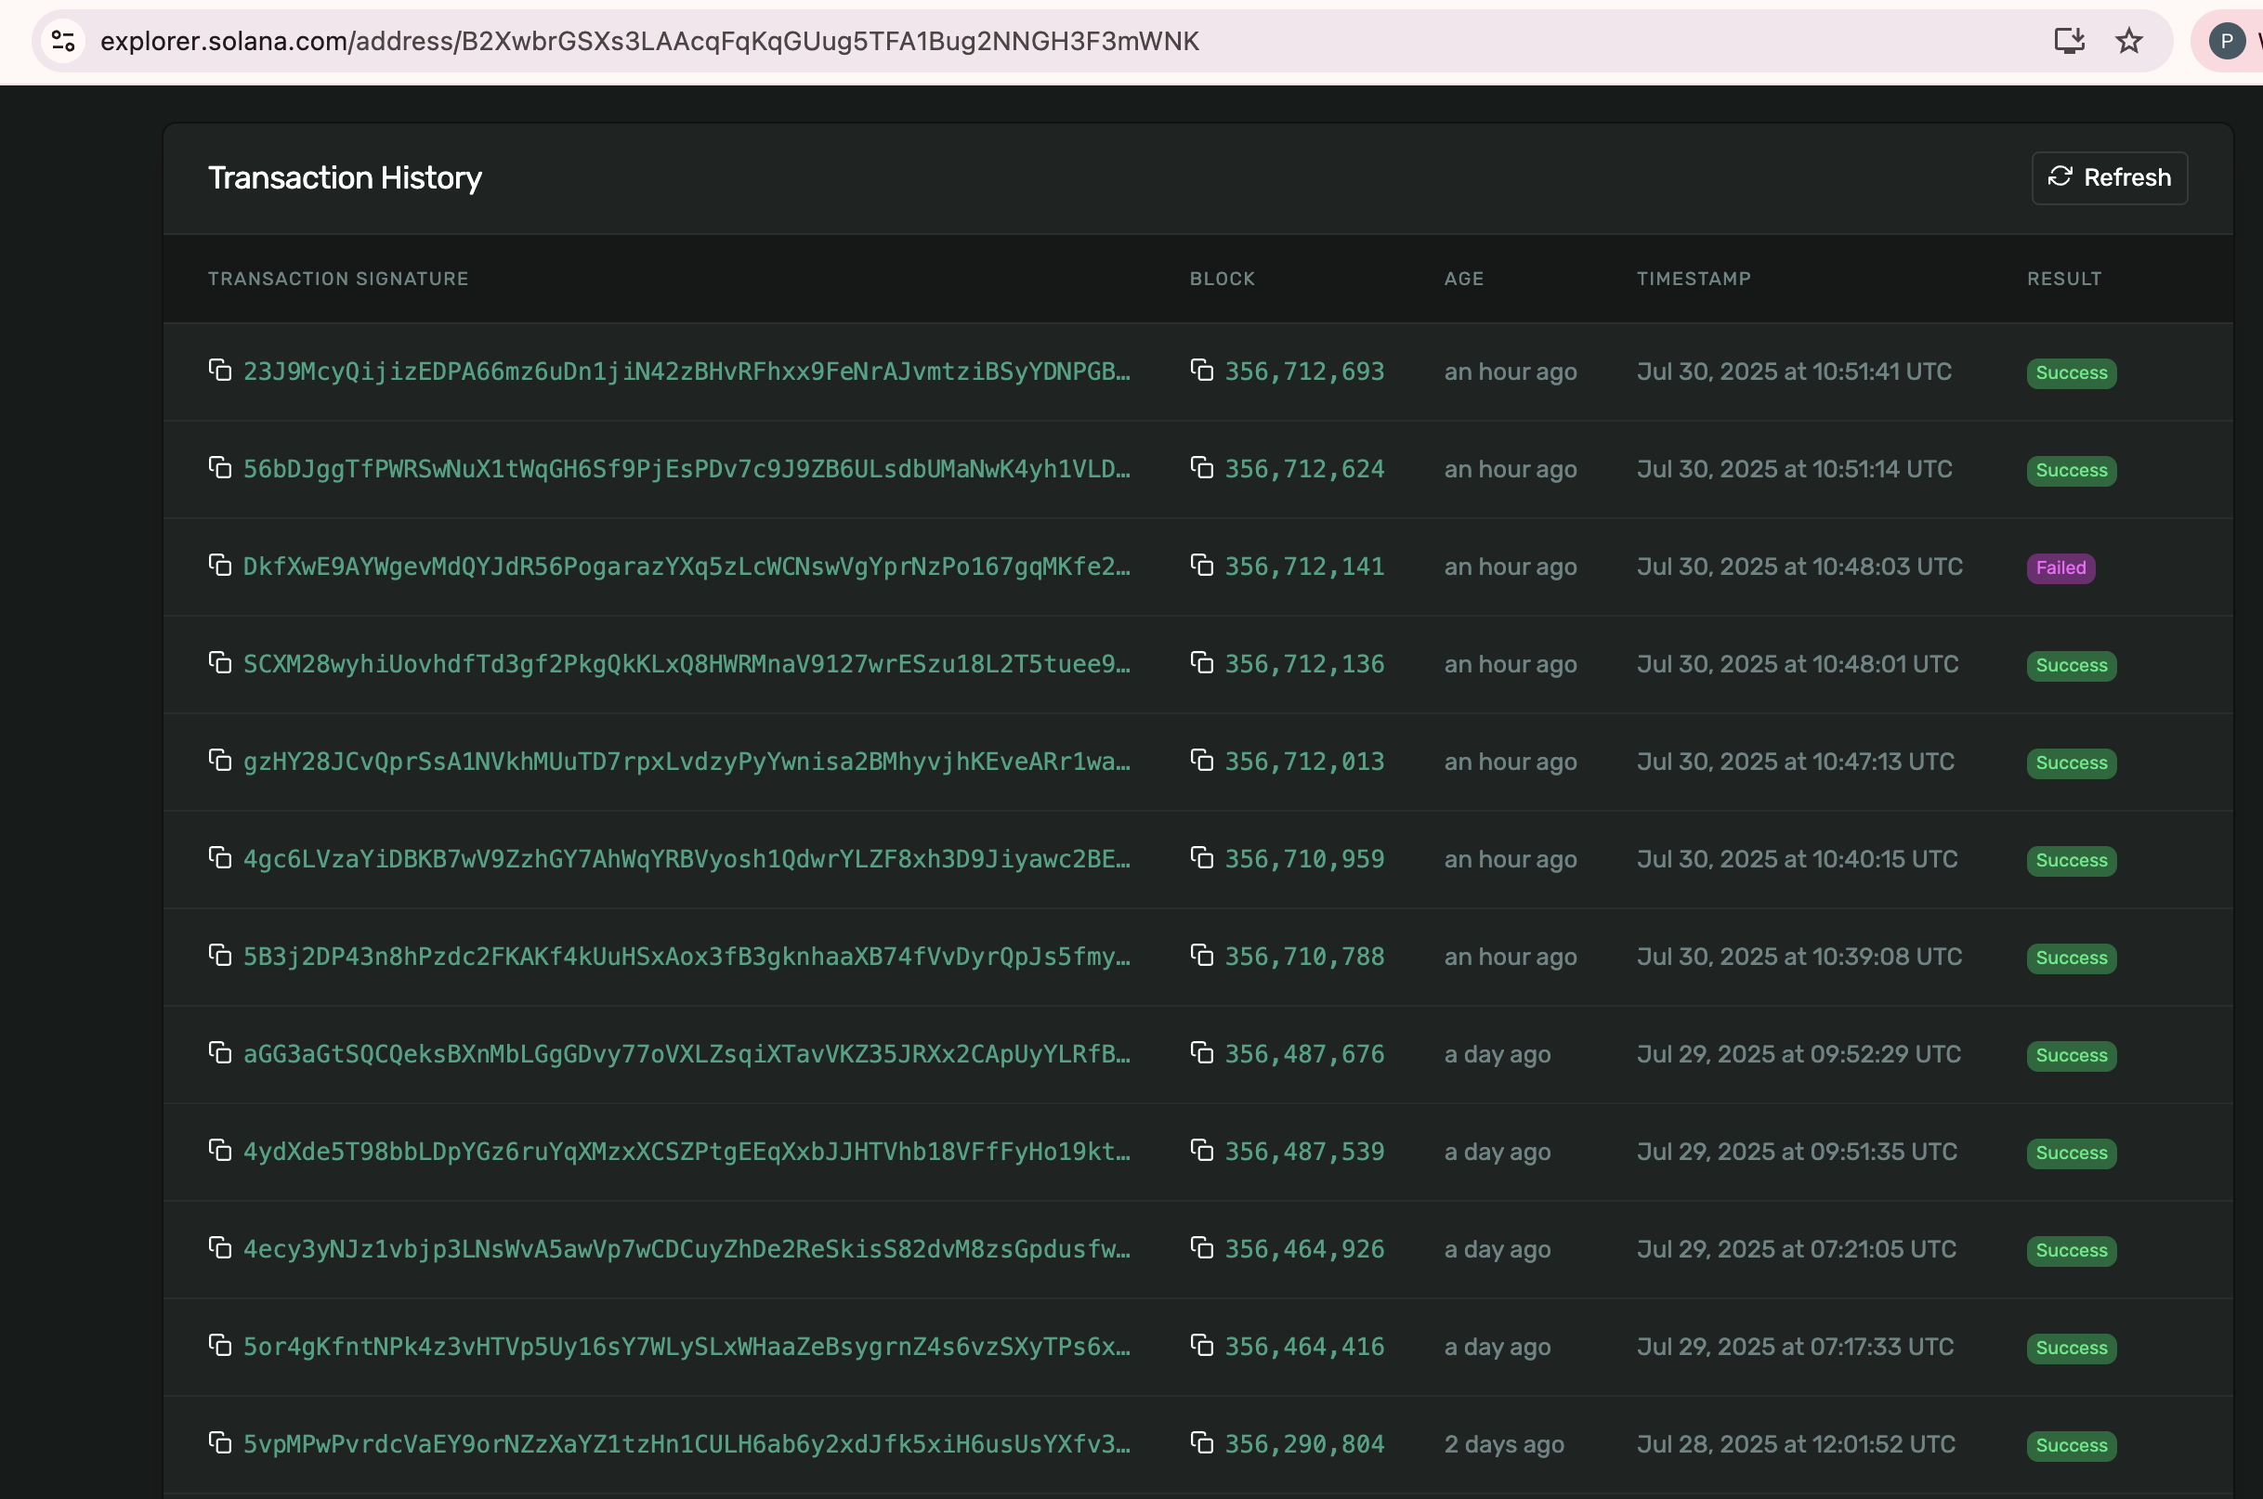2263x1499 pixels.
Task: Open block 356,712,141
Action: coord(1304,566)
